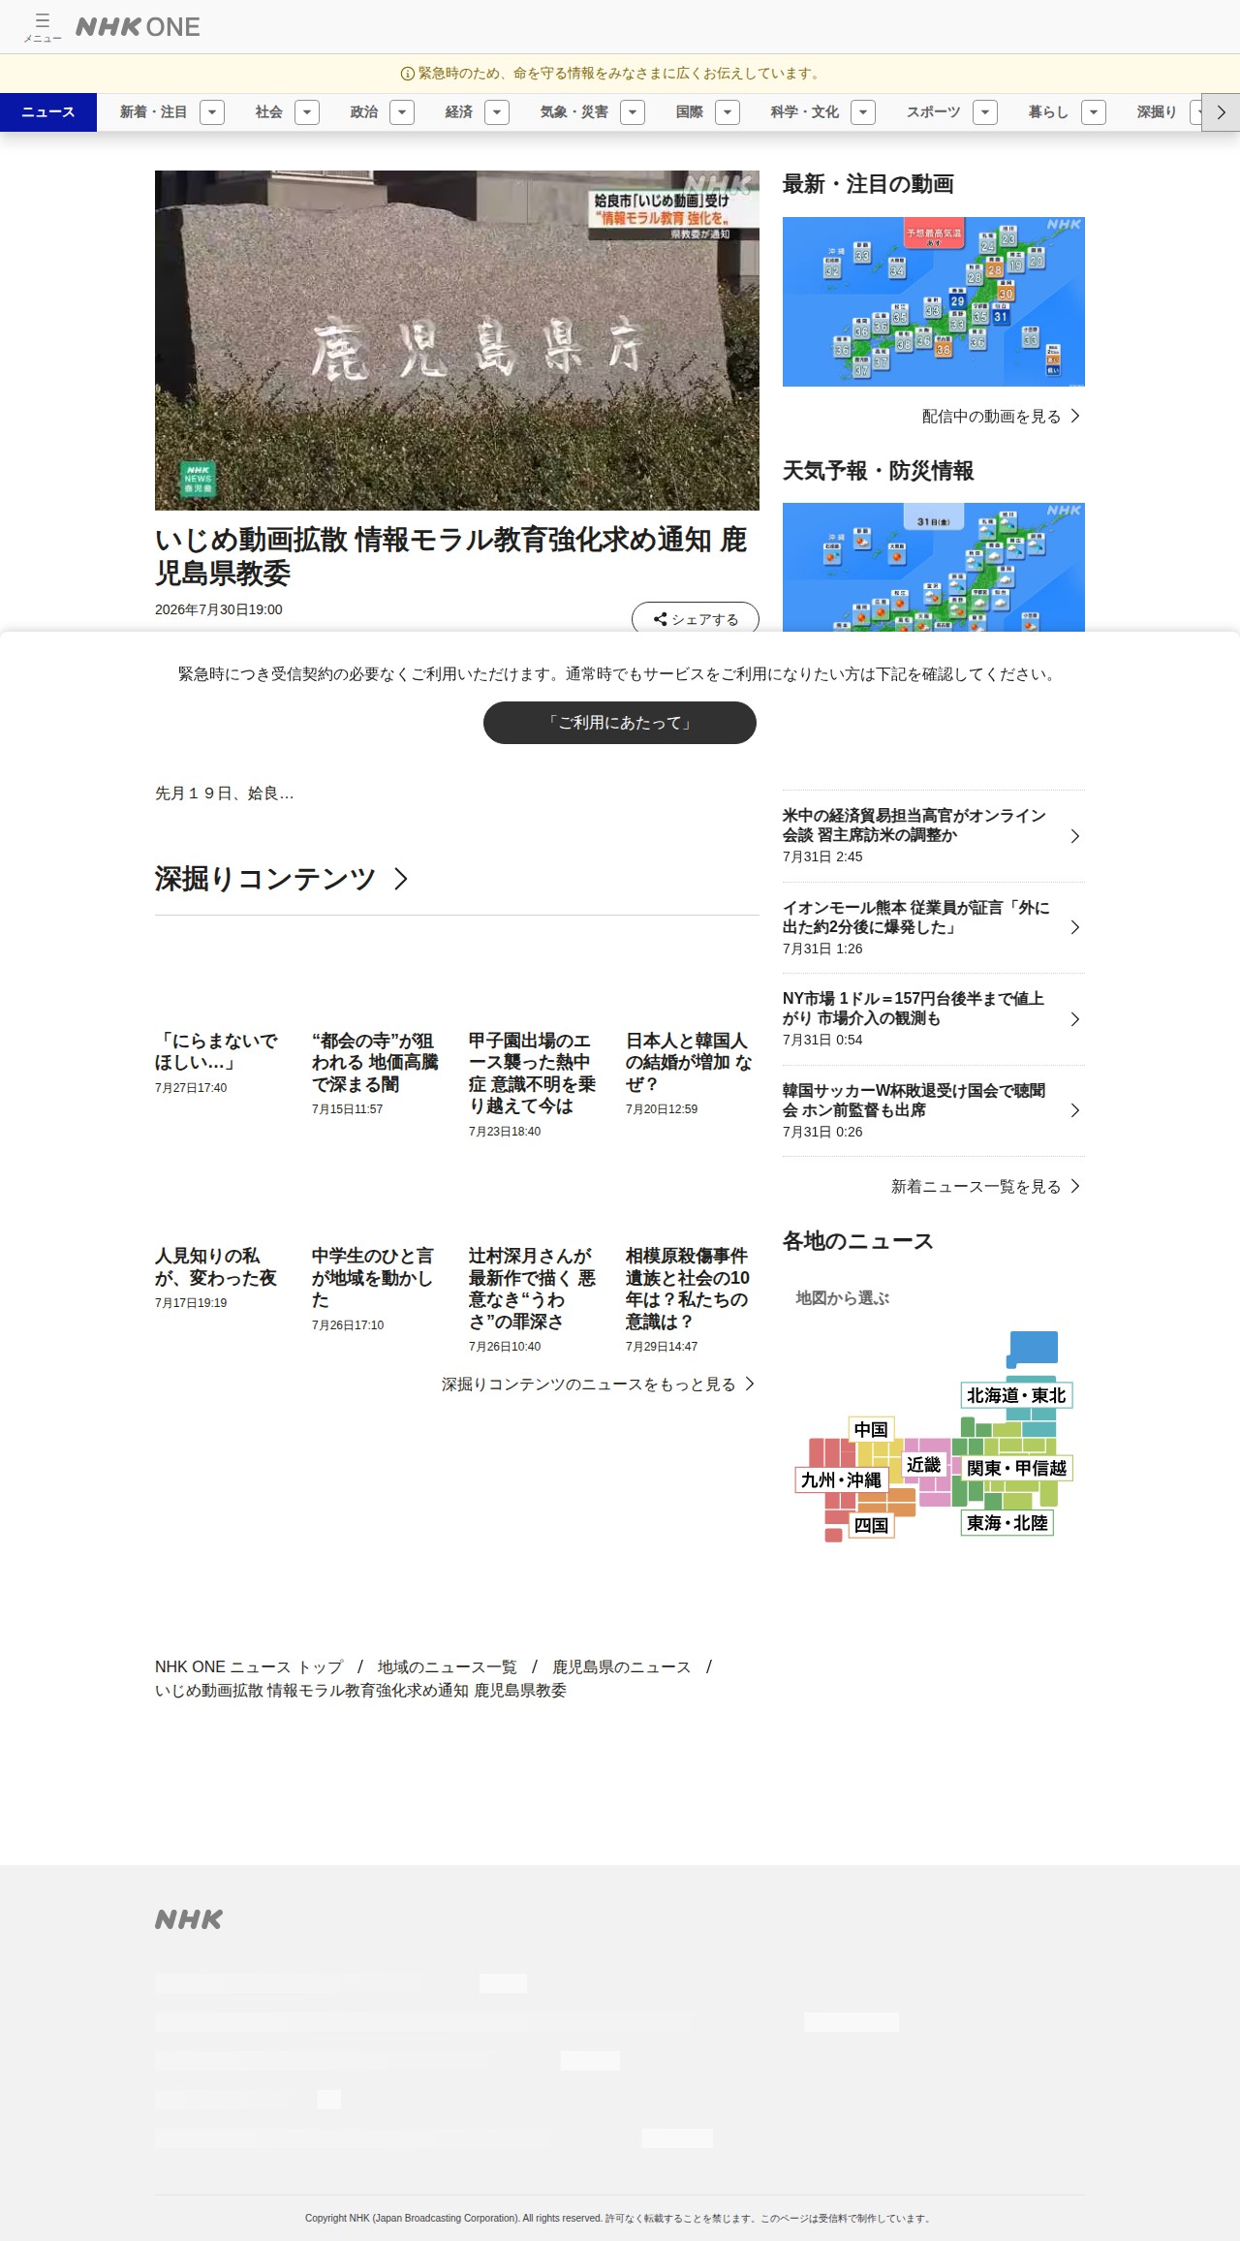Select 北海道・東北 region on map
1240x2241 pixels.
click(1016, 1395)
